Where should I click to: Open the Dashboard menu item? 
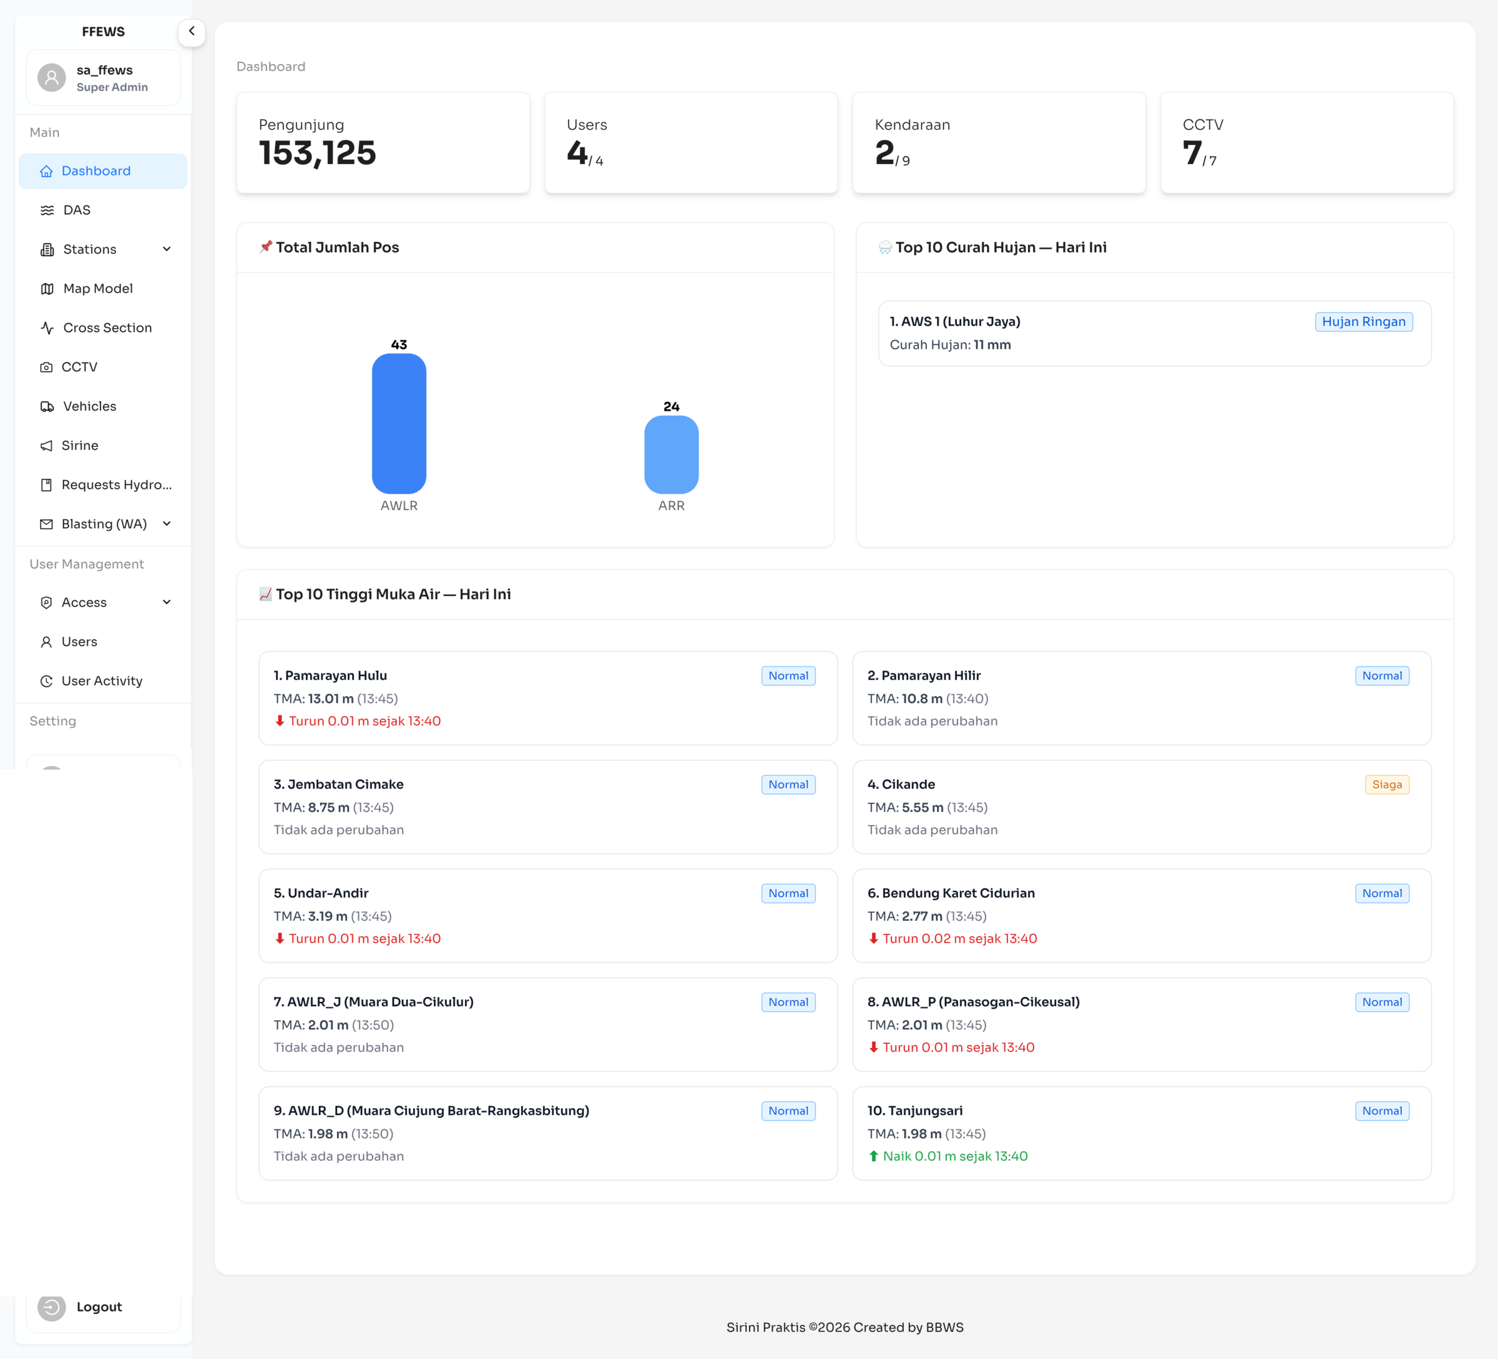(102, 171)
